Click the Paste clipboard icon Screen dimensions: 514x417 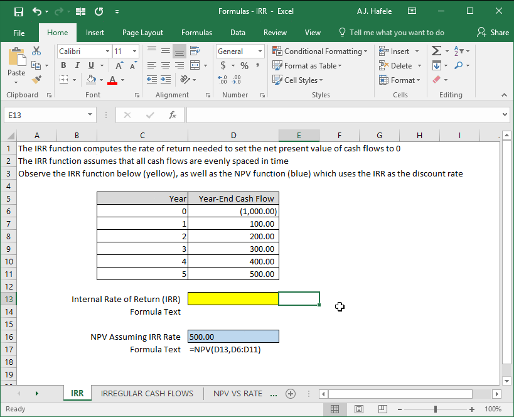(x=16, y=57)
